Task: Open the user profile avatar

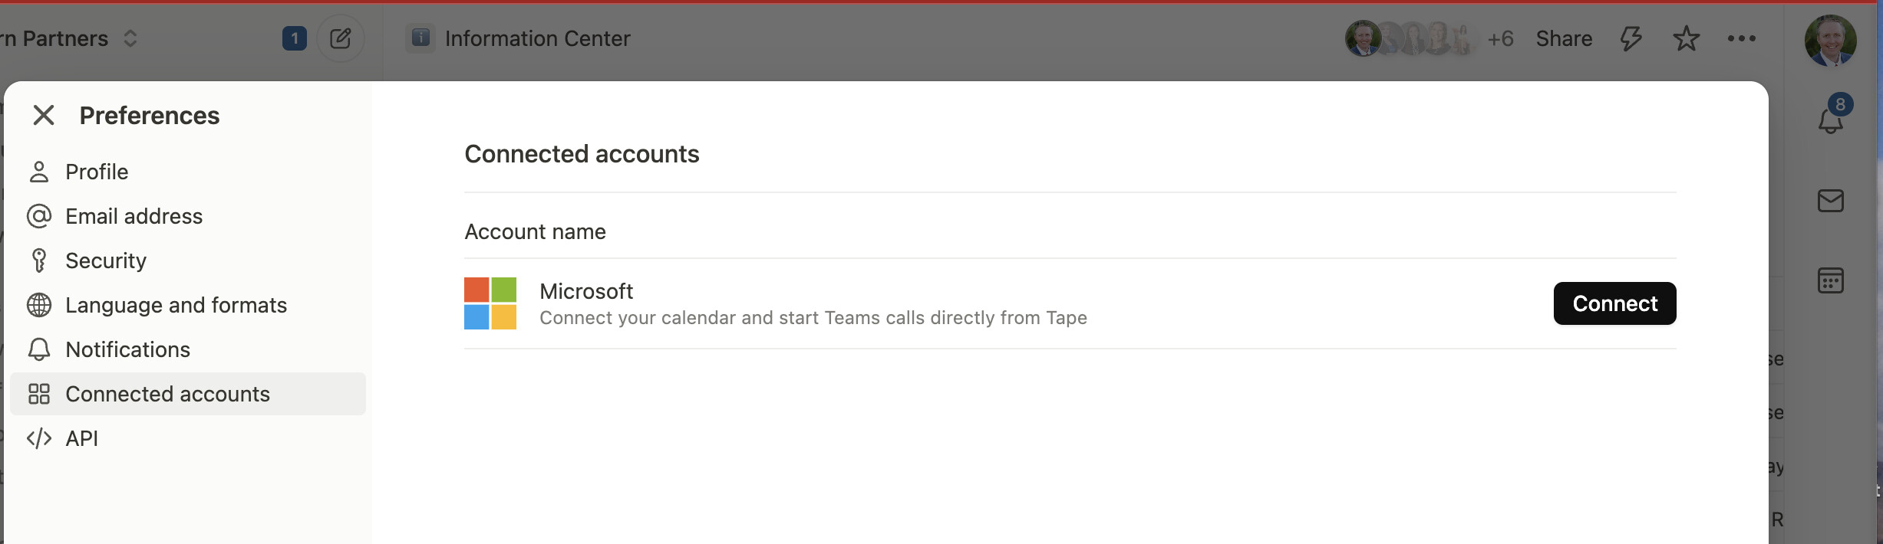Action: pos(1831,40)
